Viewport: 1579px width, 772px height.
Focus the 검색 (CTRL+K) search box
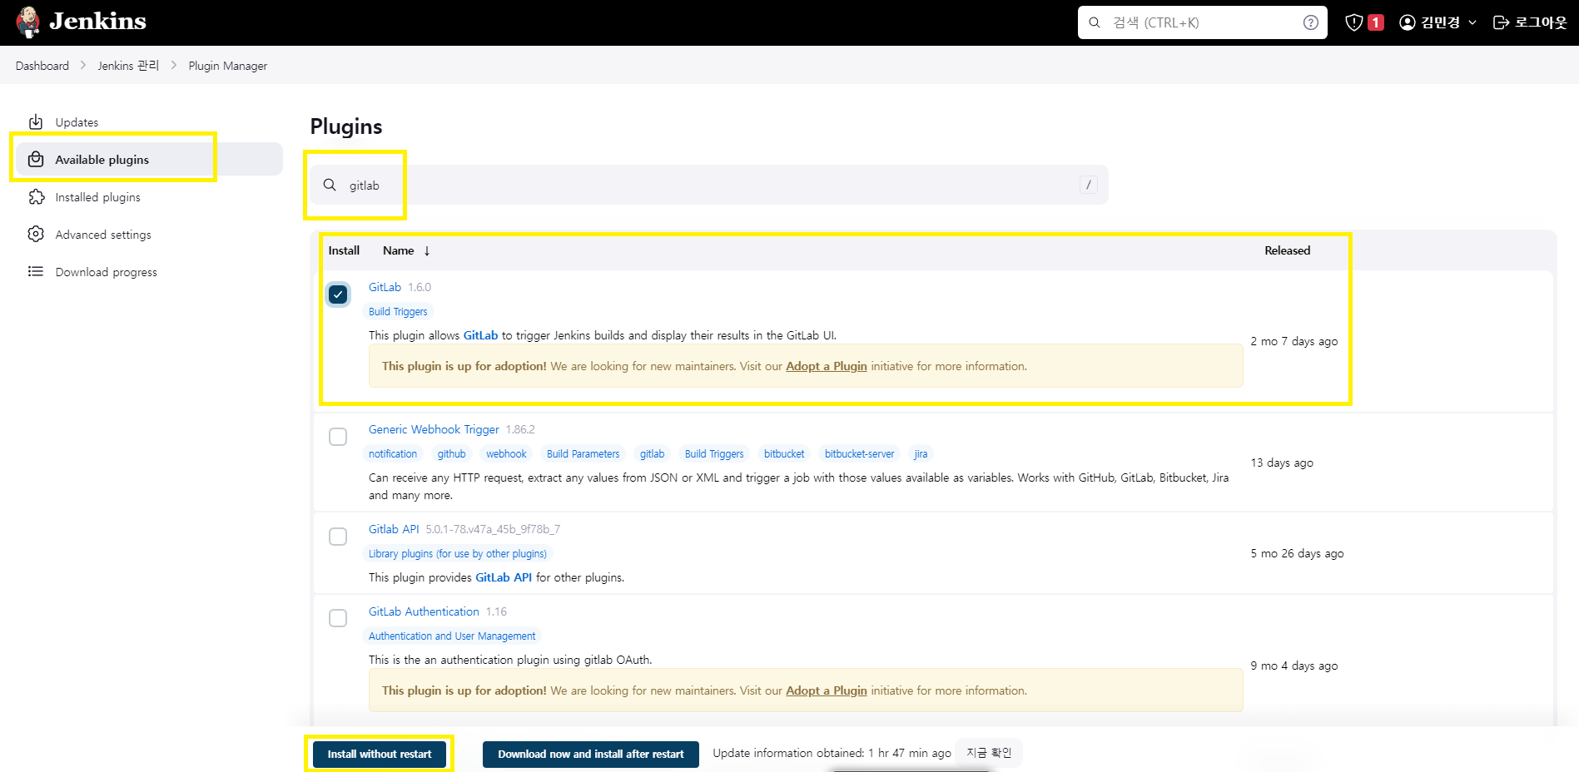point(1203,22)
